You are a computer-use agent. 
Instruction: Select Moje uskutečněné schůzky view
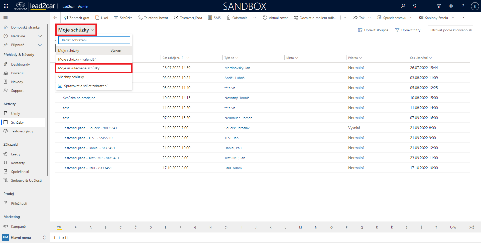point(79,68)
